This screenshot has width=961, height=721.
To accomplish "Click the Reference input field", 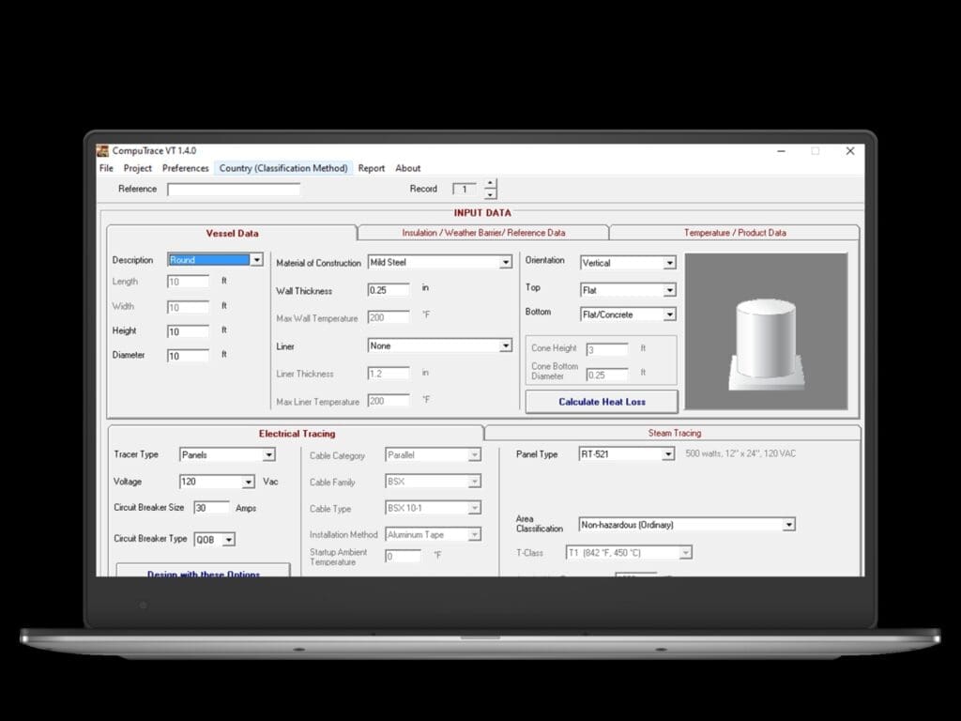I will [234, 190].
